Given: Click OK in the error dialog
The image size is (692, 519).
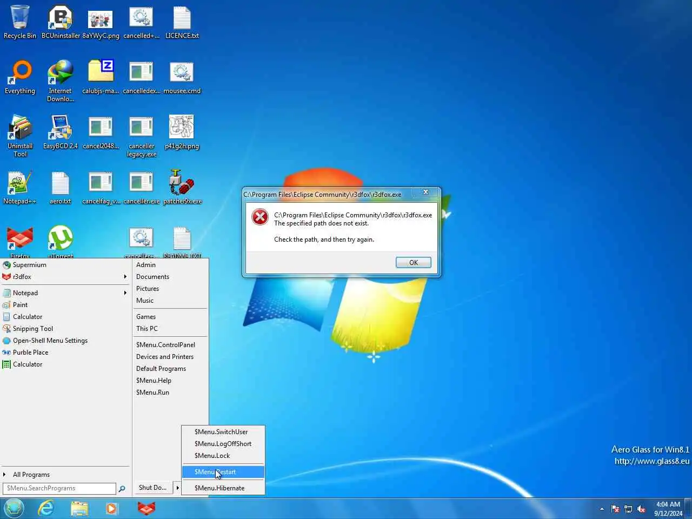Looking at the screenshot, I should tap(414, 263).
